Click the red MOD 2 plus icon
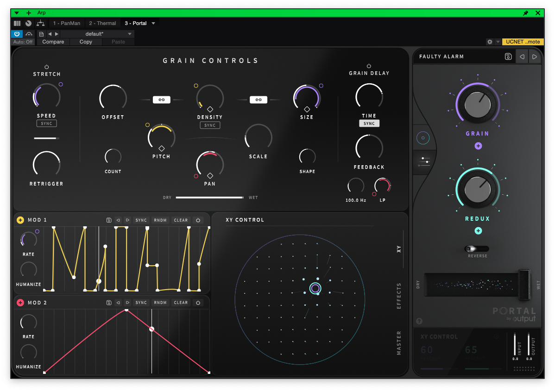 20,303
